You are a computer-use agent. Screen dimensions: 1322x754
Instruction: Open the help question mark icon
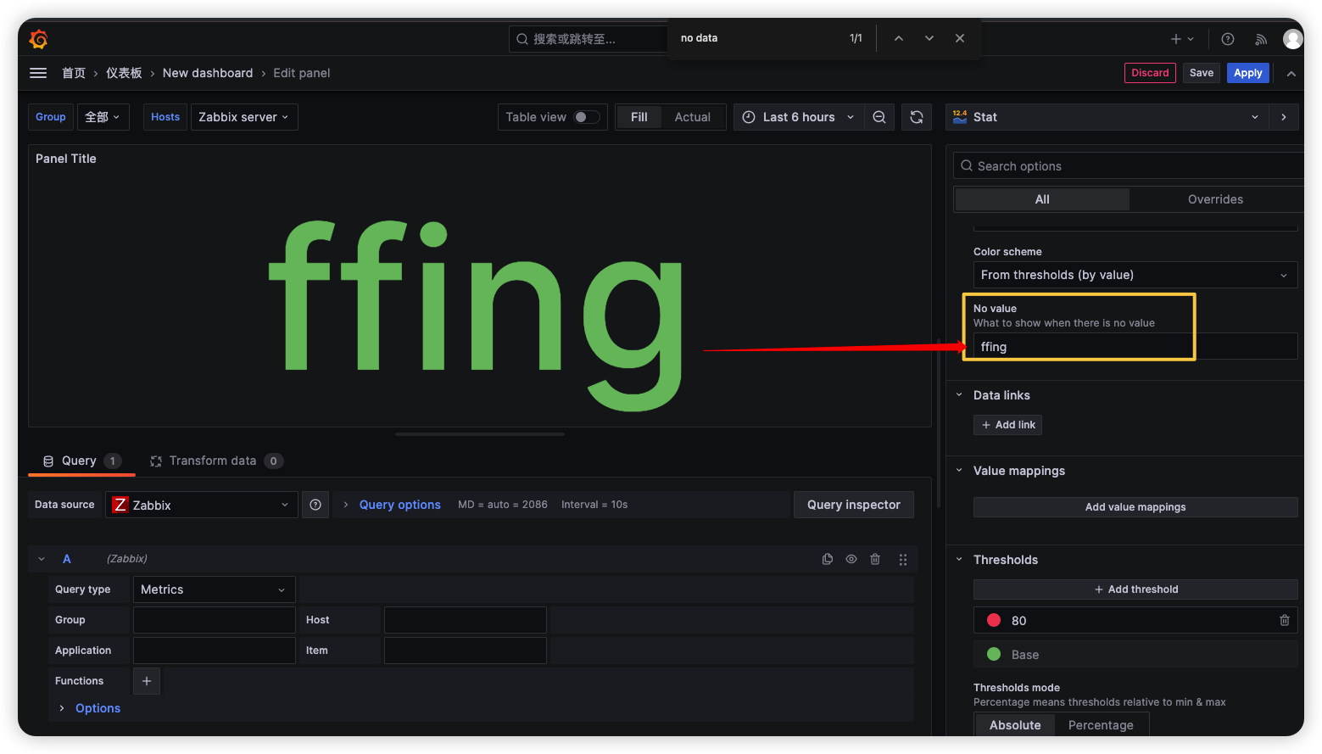(x=1227, y=39)
